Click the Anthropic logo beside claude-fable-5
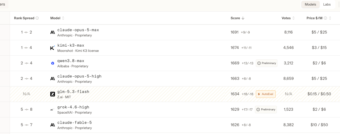340x134 pixels. pos(52,125)
